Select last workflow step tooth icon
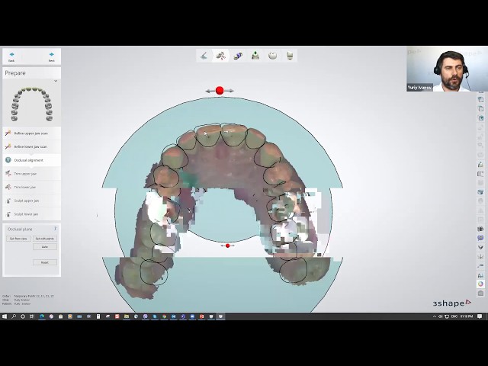This screenshot has height=366, width=488. click(290, 56)
